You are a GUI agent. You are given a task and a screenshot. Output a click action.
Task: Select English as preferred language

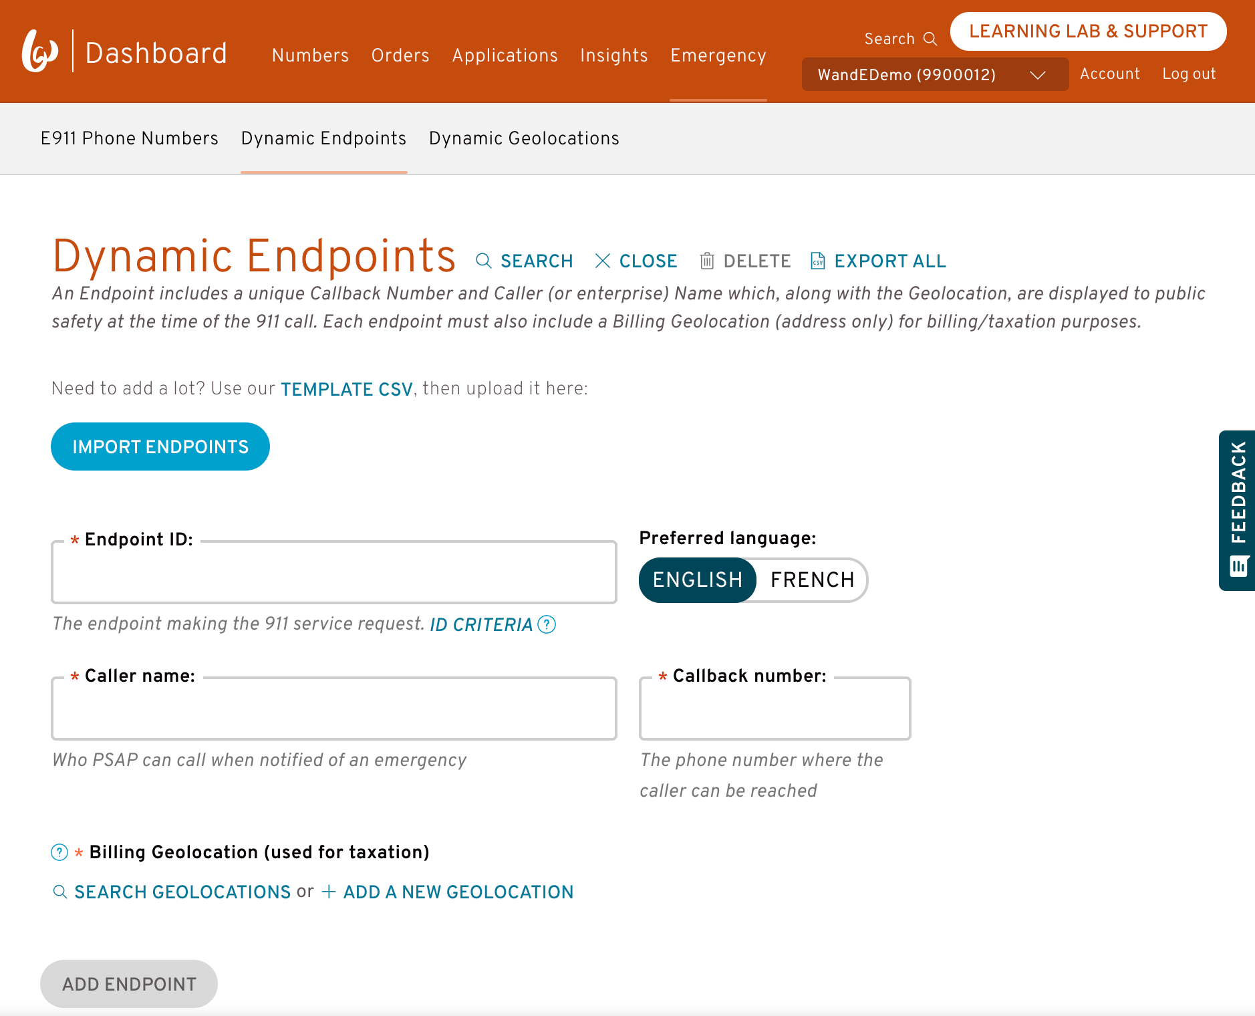(x=697, y=580)
